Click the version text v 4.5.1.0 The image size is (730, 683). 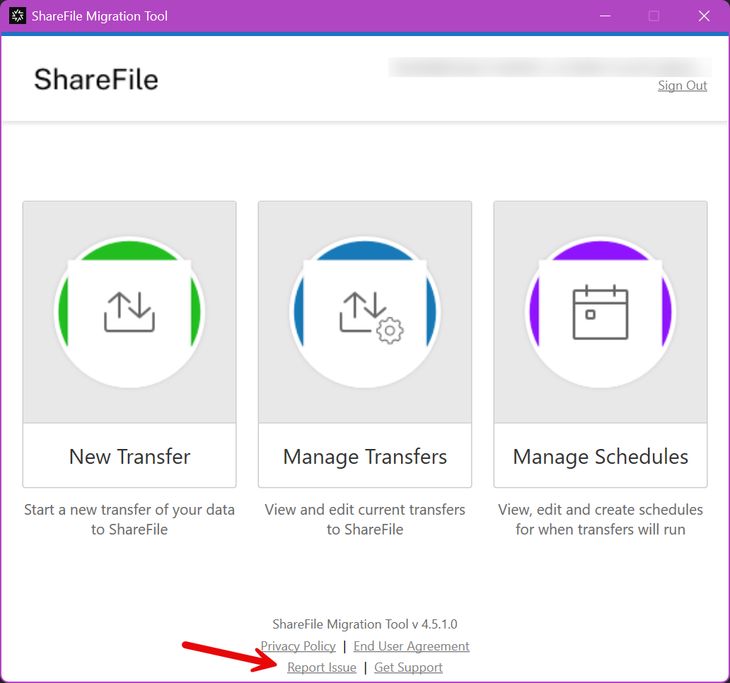(365, 624)
